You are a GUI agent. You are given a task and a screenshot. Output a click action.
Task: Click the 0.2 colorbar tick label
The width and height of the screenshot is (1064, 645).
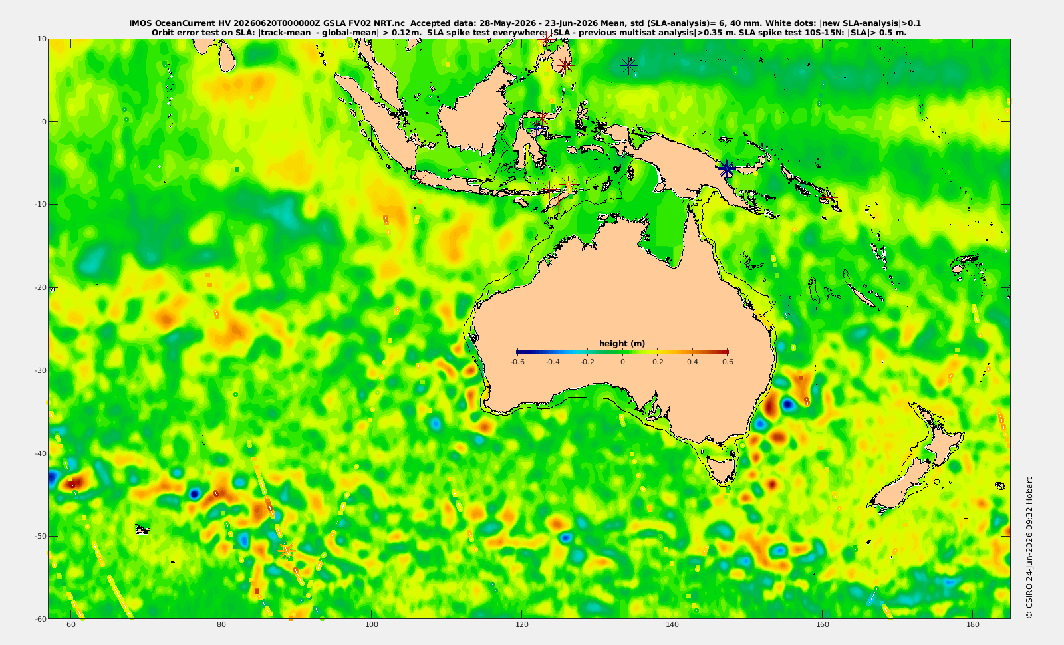click(658, 362)
